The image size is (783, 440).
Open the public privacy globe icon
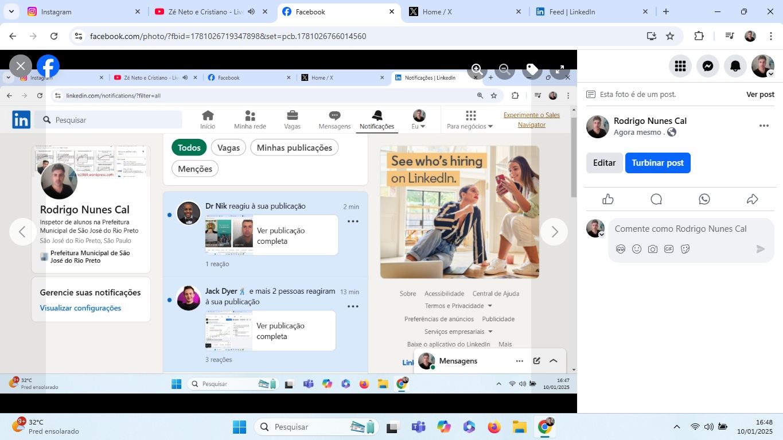(672, 133)
